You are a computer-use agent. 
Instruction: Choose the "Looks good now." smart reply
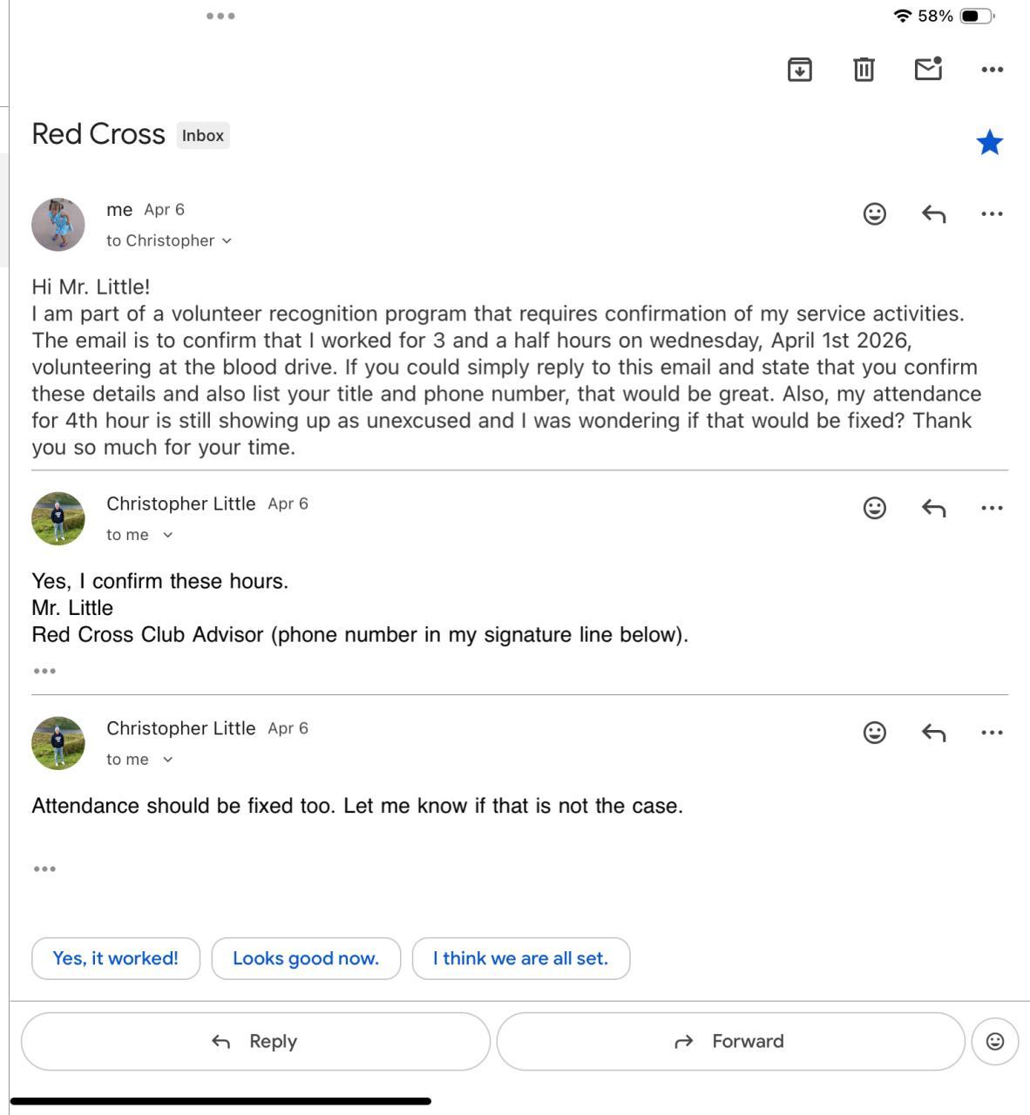pos(305,958)
